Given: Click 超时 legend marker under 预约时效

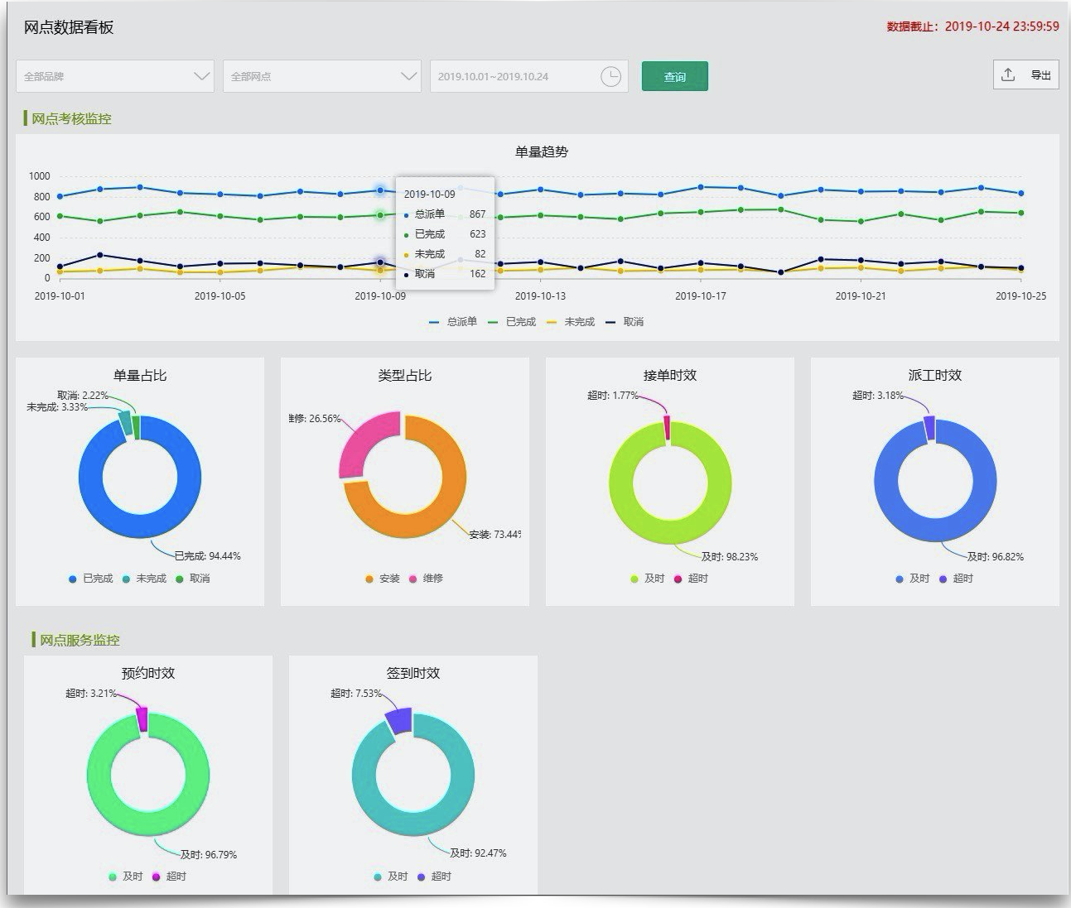Looking at the screenshot, I should point(156,877).
